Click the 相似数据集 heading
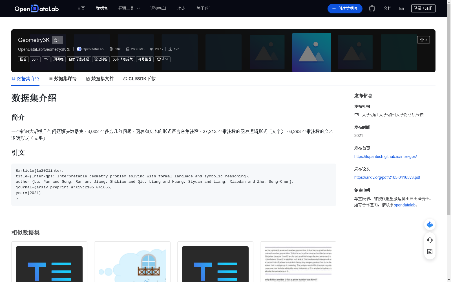 (25, 233)
